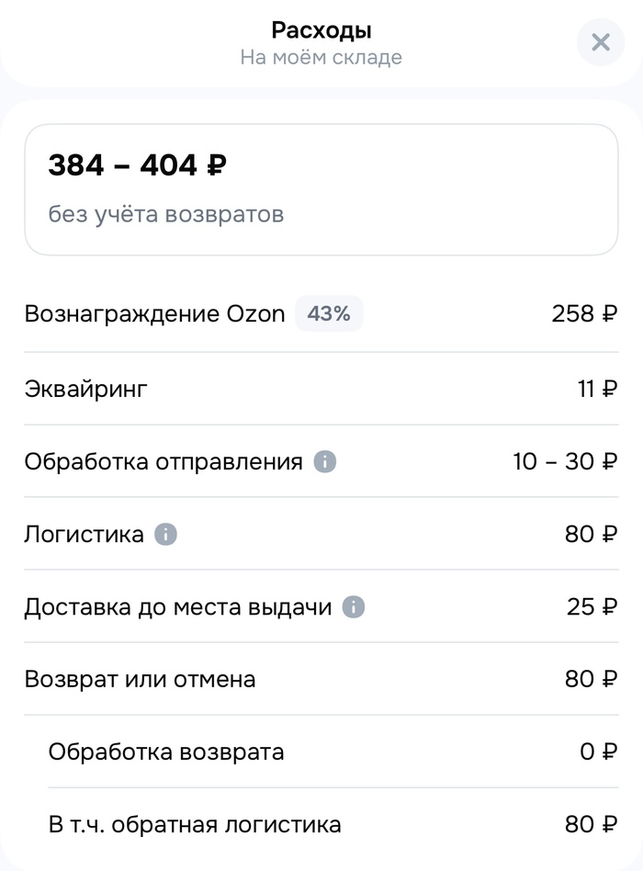The image size is (643, 871).
Task: Click the 43% commission badge
Action: pos(328,313)
